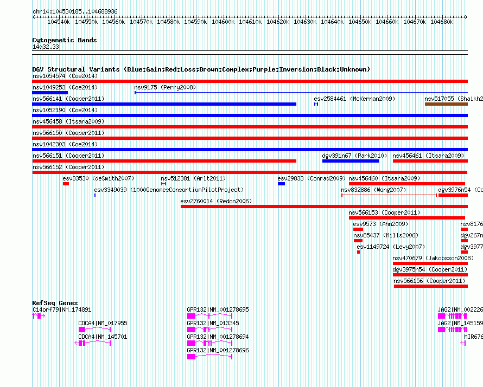
Task: Open nsv456458 (Itsara2009) label
Action: coord(68,121)
